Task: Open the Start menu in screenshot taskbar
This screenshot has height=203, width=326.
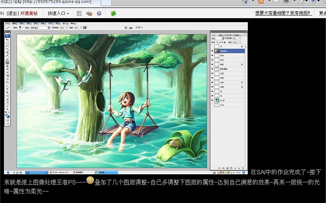Action: 8,172
